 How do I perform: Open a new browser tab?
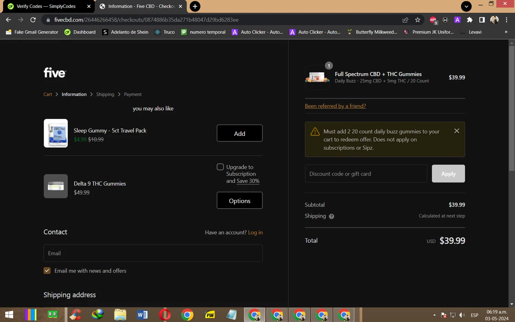pos(195,6)
